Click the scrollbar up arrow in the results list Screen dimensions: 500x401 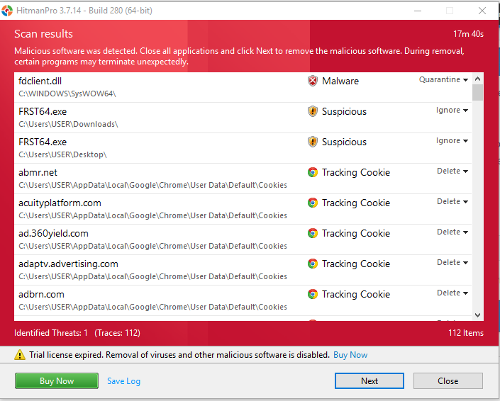click(477, 79)
